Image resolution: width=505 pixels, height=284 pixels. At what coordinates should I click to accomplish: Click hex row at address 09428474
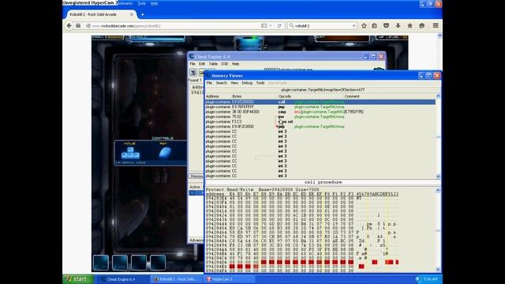(302, 237)
